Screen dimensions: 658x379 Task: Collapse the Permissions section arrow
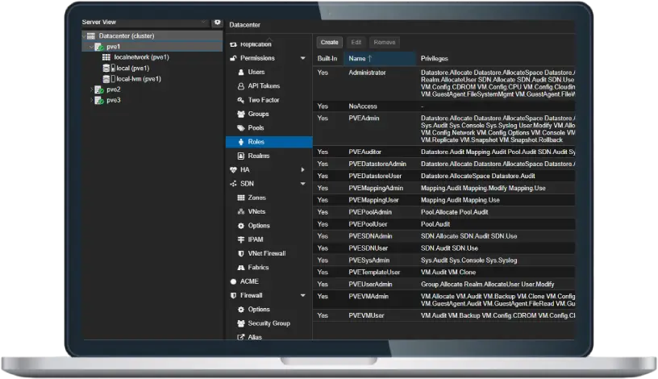click(x=302, y=58)
